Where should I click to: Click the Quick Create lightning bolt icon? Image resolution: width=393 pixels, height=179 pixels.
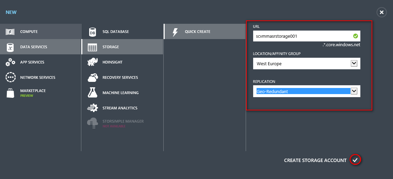[x=175, y=32]
